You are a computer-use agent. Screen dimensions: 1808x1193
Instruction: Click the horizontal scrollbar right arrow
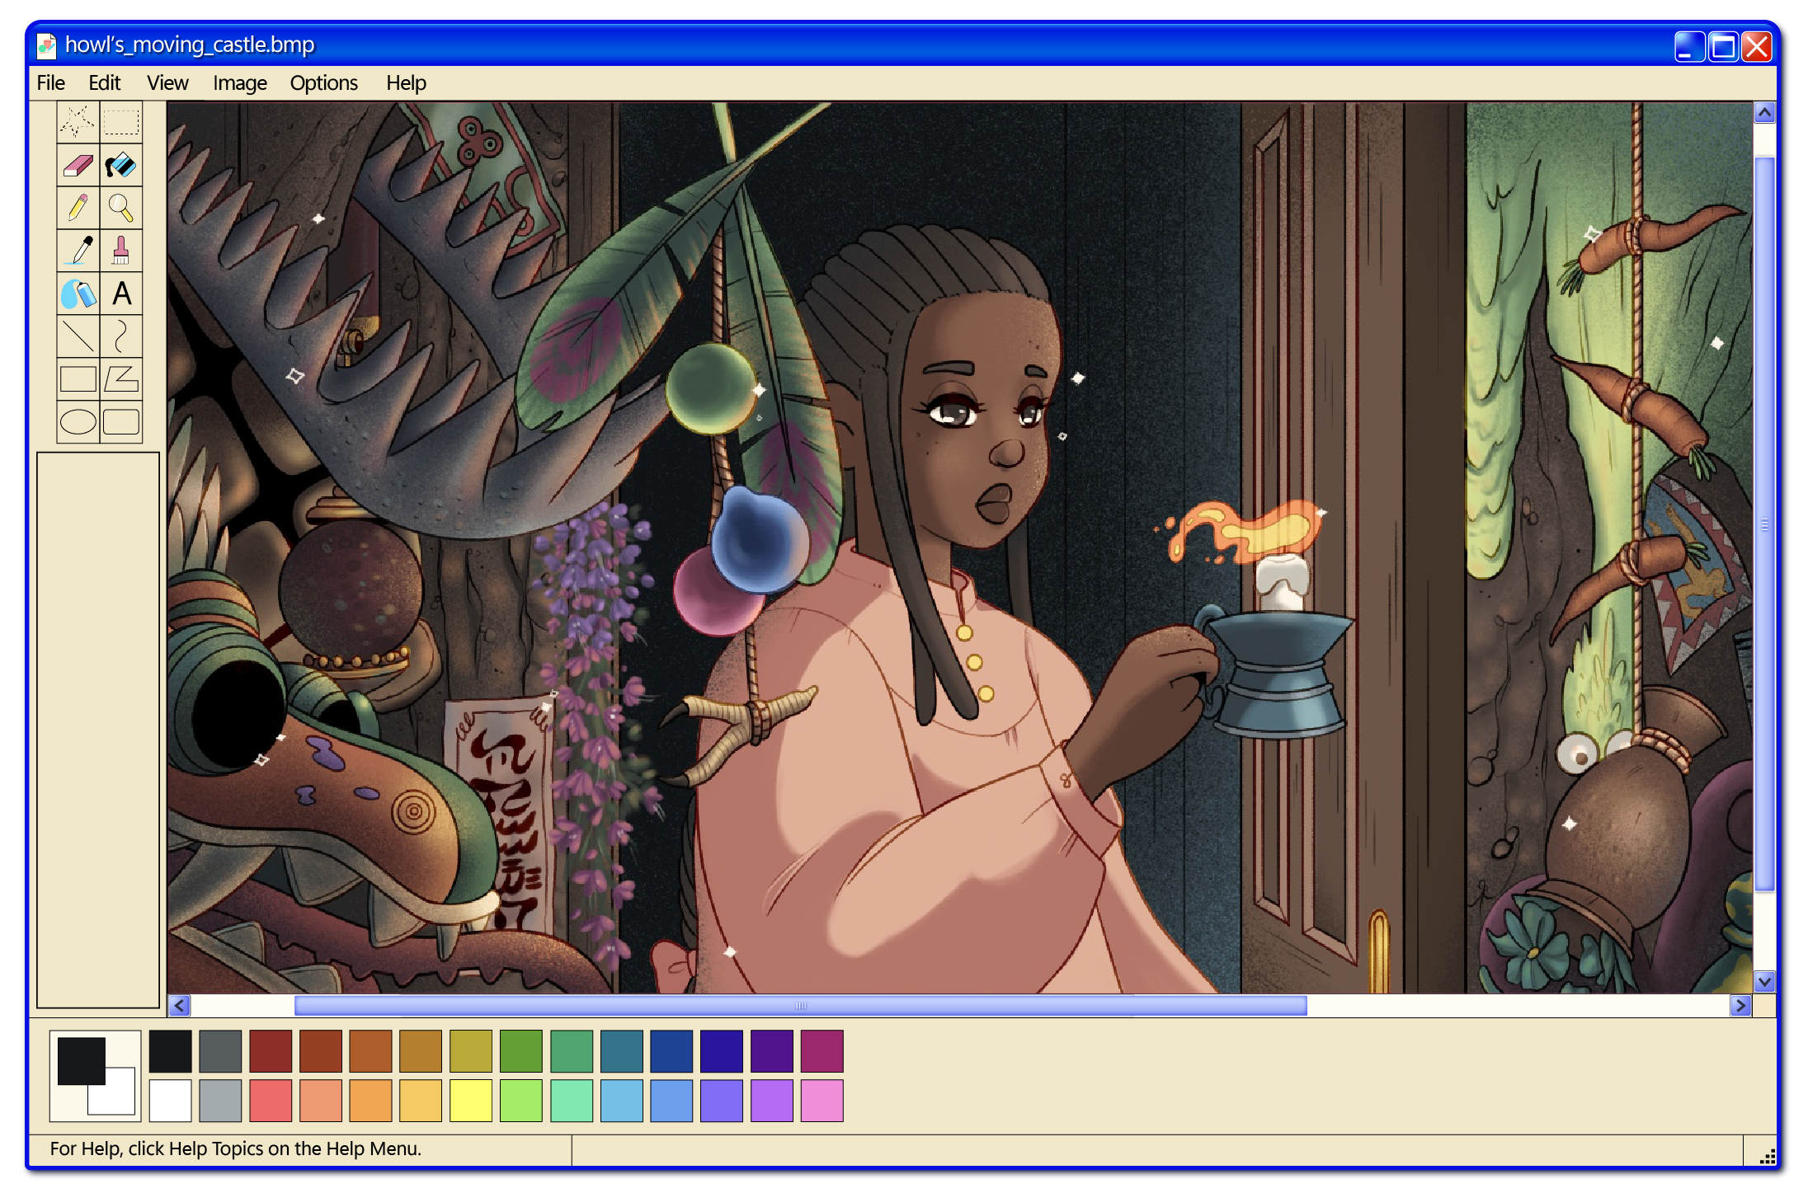tap(1740, 1005)
